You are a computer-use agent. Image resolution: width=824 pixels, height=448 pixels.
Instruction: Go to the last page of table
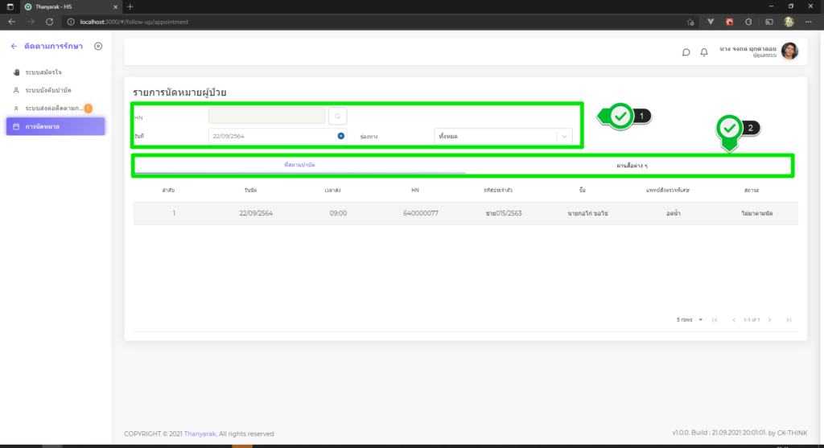pos(789,320)
